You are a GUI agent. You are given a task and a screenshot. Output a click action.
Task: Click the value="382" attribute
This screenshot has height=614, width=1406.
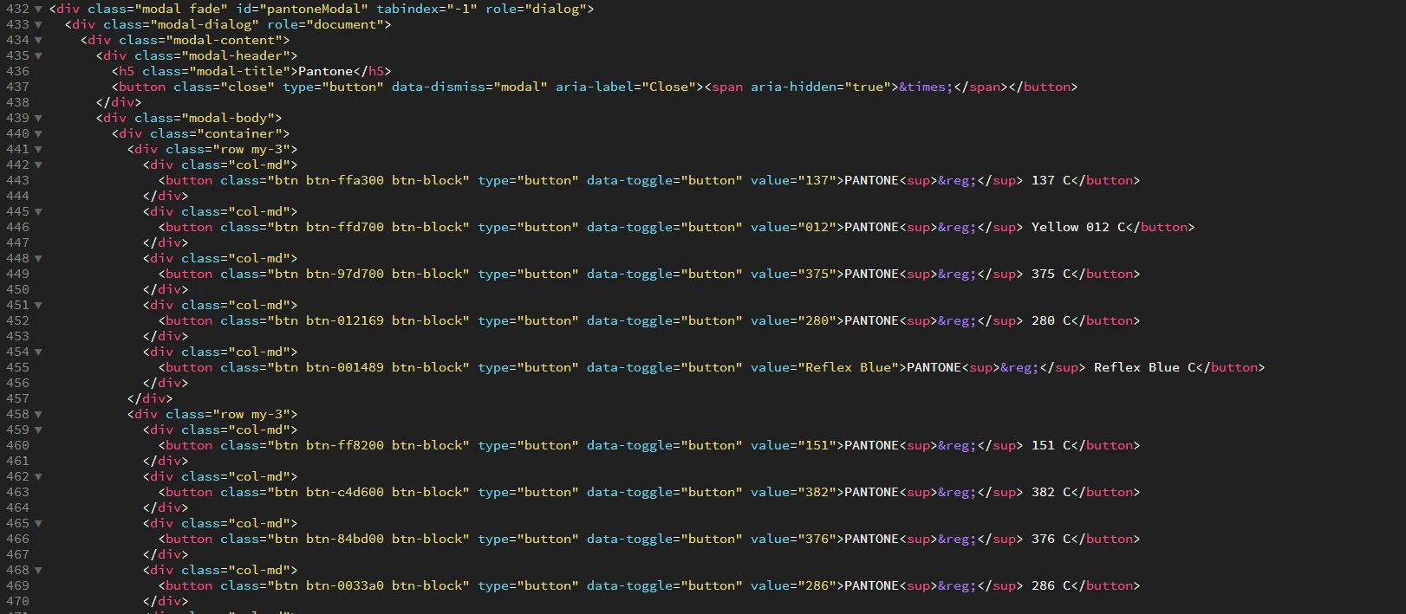coord(793,492)
